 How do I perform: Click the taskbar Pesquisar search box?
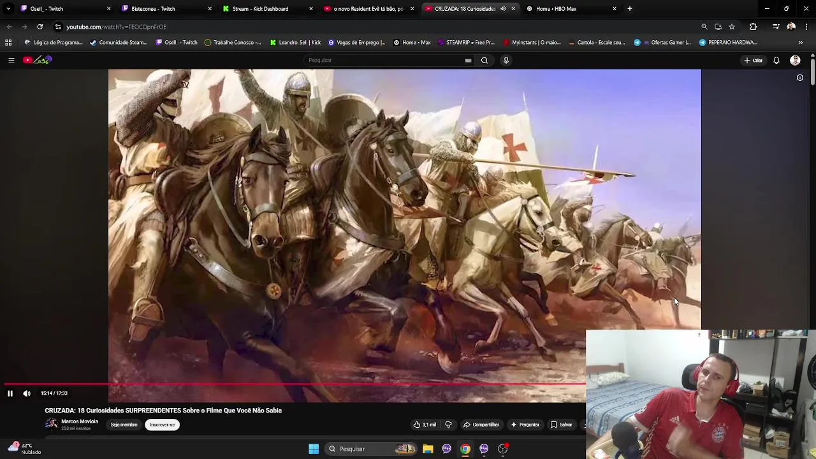coord(372,449)
